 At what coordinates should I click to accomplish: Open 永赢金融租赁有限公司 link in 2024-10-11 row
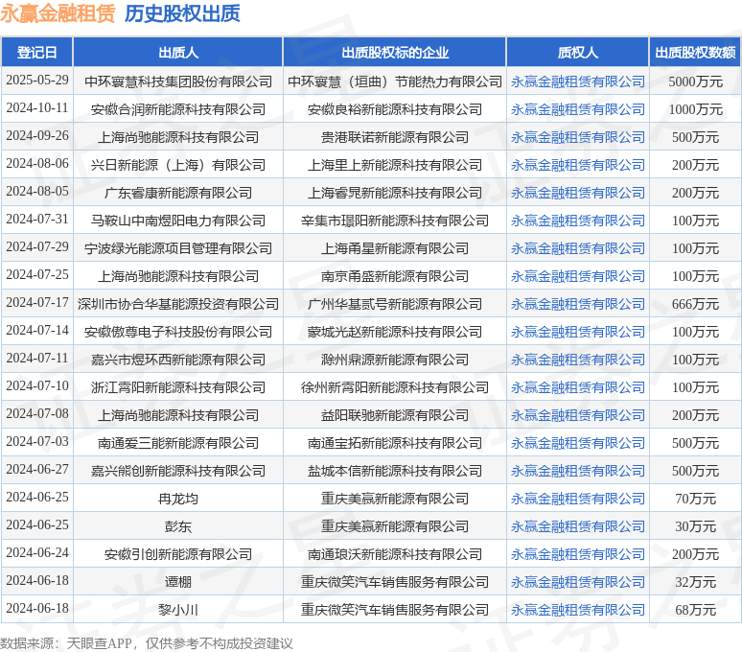click(x=577, y=109)
